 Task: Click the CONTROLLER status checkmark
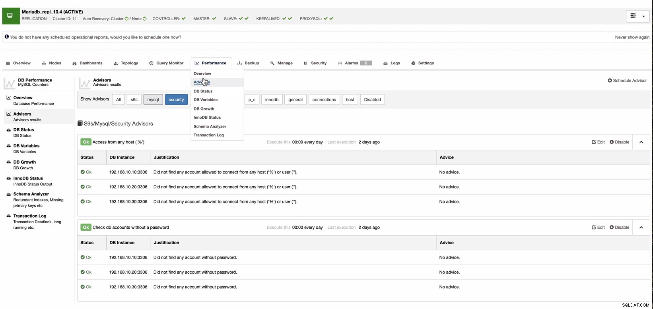point(183,19)
